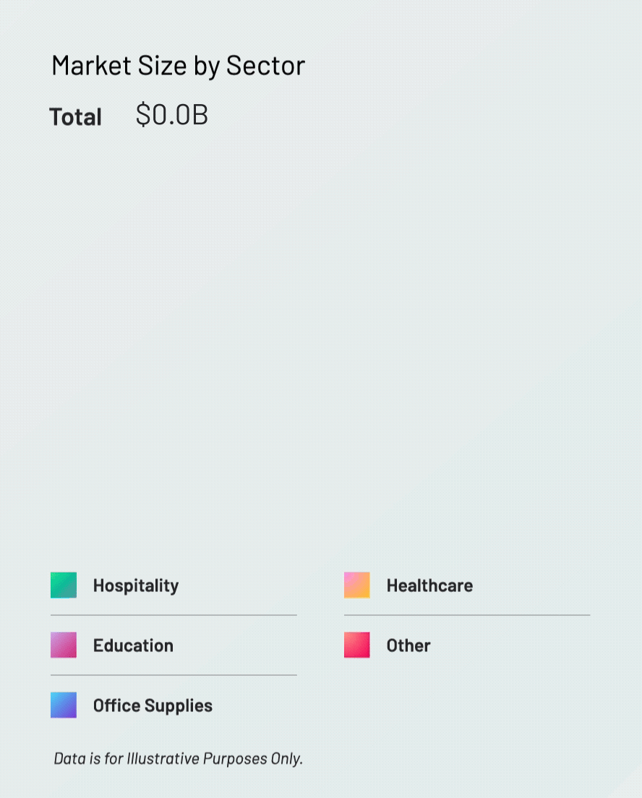Click the divider line under Hospitality
The height and width of the screenshot is (798, 642).
click(174, 615)
